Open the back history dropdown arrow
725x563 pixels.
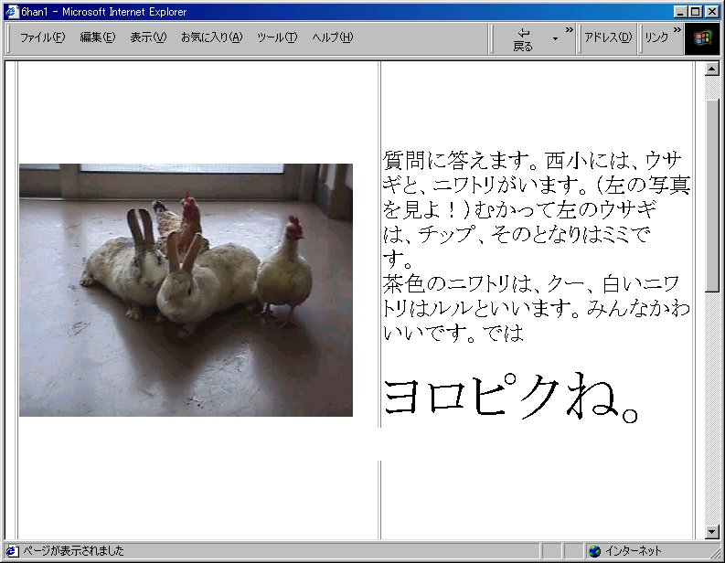click(x=555, y=39)
